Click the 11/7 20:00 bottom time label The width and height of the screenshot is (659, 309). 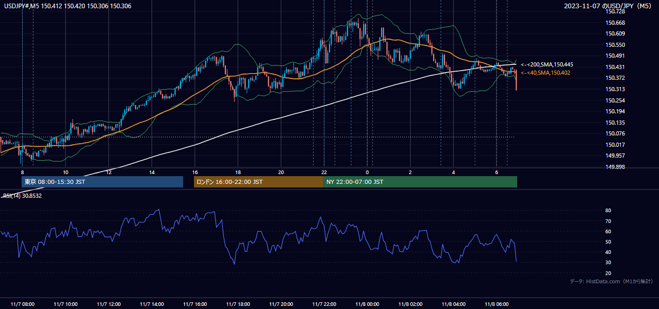coord(281,304)
